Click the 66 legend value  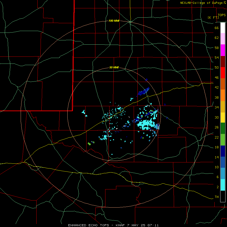coord(217,28)
